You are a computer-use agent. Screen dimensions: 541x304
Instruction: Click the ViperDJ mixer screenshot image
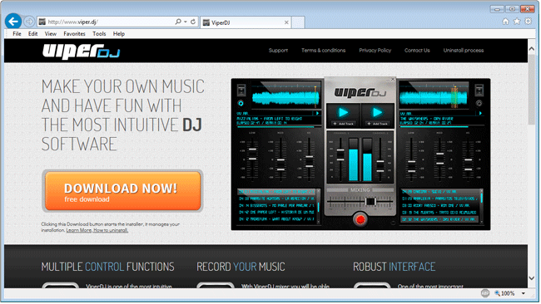pyautogui.click(x=360, y=154)
